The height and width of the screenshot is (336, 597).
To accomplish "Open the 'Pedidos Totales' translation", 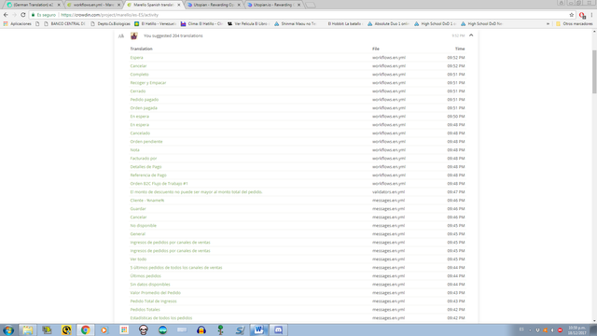I will 146,309.
